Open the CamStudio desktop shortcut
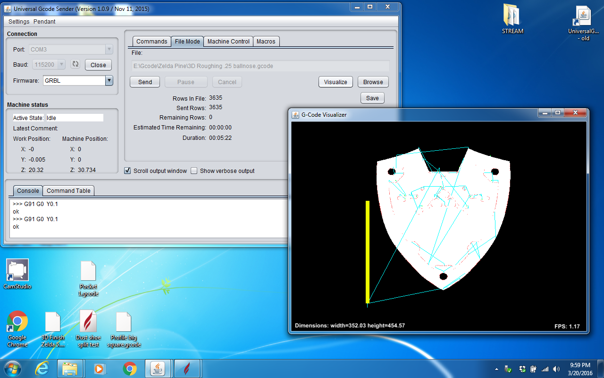604x378 pixels. click(17, 275)
